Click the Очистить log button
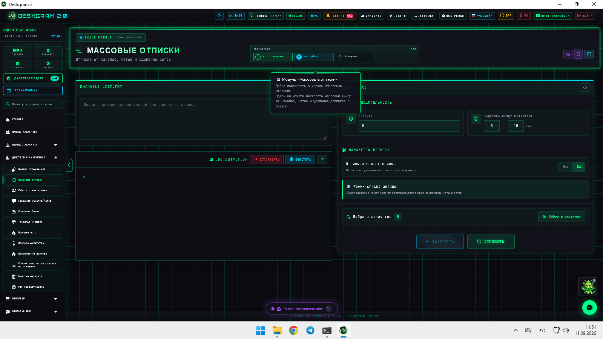This screenshot has width=603, height=339. 300,160
